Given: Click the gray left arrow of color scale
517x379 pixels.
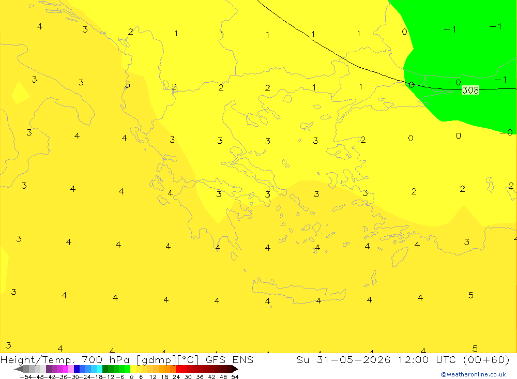Looking at the screenshot, I should click(x=19, y=369).
